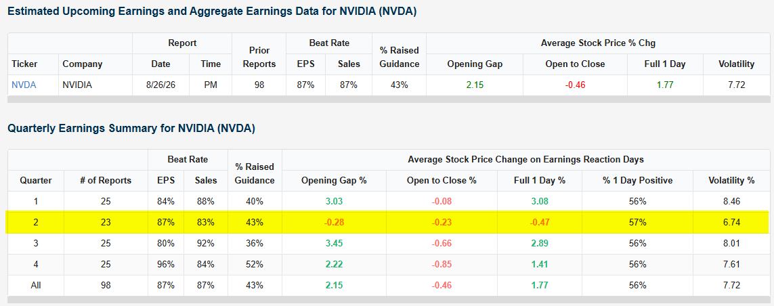The height and width of the screenshot is (306, 774).
Task: Click the Quarter column header
Action: (x=35, y=180)
